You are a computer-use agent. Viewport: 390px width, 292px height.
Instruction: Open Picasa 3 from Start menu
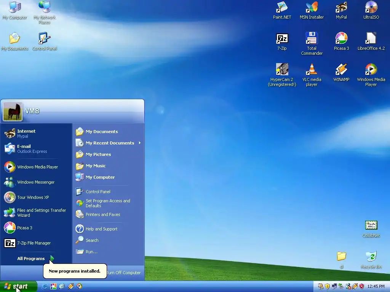click(x=36, y=228)
